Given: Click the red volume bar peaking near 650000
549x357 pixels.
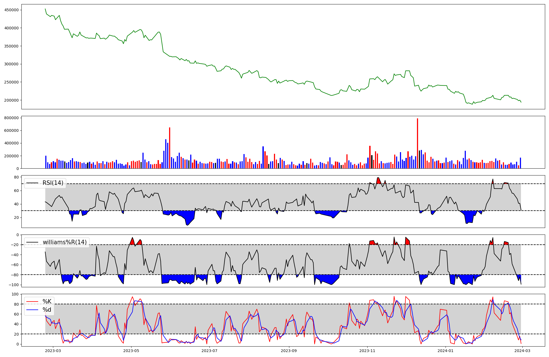Looking at the screenshot, I should [x=170, y=148].
